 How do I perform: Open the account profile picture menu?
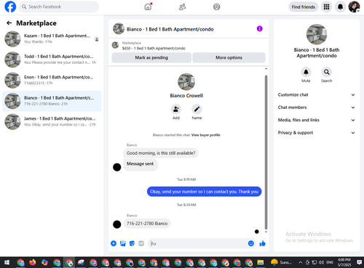pyautogui.click(x=354, y=7)
